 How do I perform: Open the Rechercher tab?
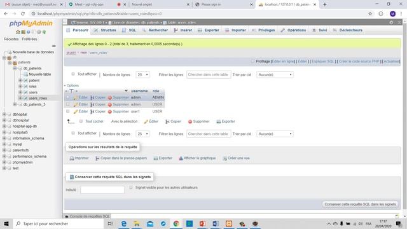tap(155, 31)
